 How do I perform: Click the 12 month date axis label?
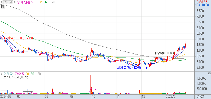[144, 97]
